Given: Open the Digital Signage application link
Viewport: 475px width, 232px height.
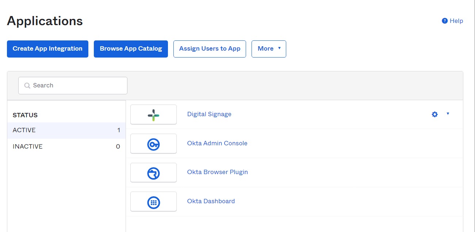Looking at the screenshot, I should click(x=209, y=114).
